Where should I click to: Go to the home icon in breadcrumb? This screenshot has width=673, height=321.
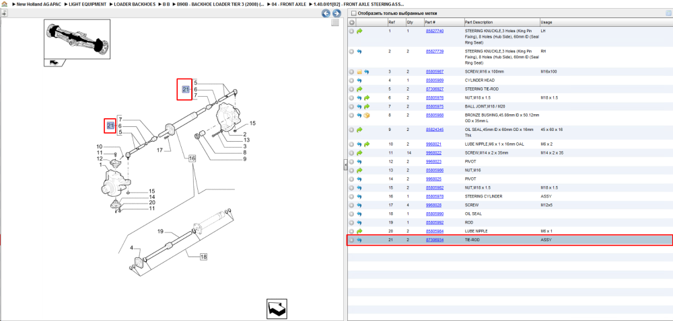pyautogui.click(x=4, y=4)
